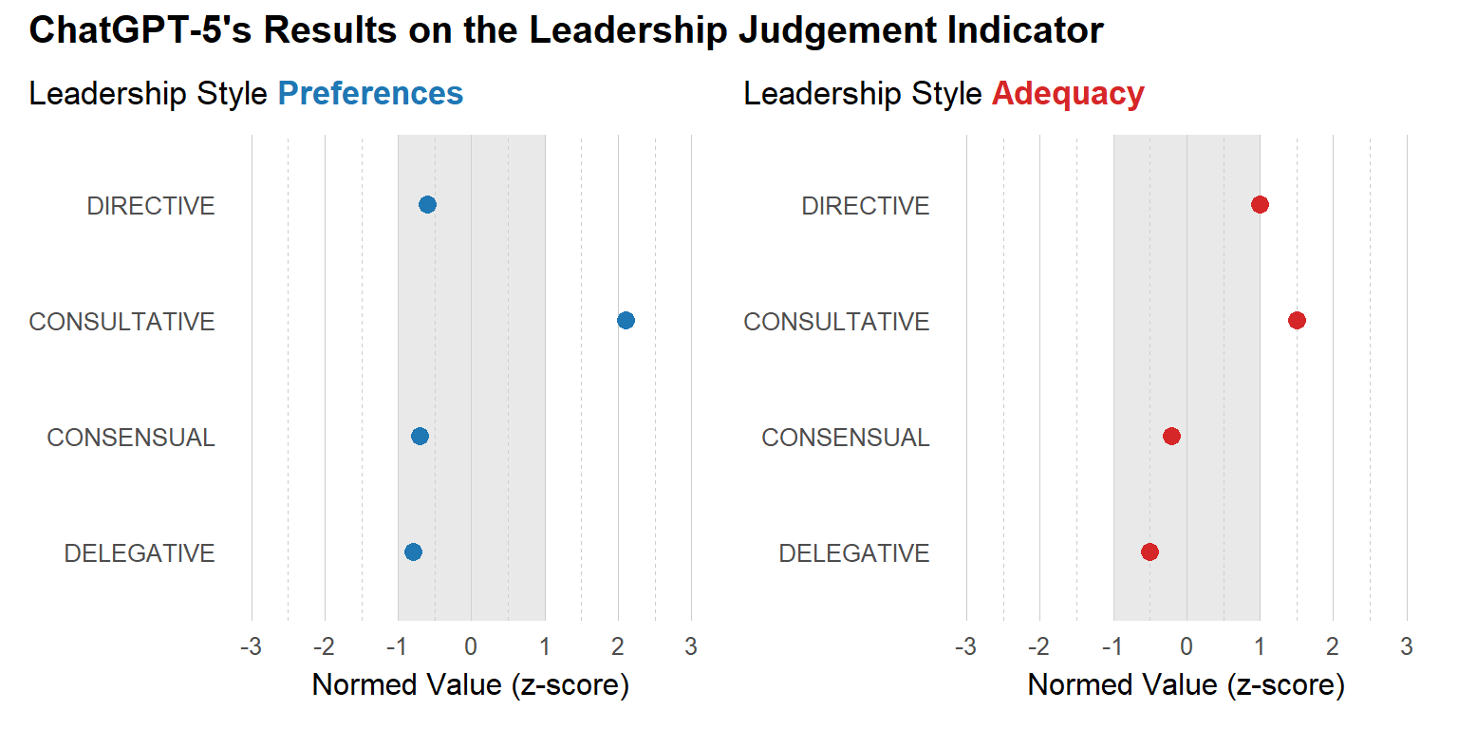Click the main chart title text
The width and height of the screenshot is (1458, 729).
click(566, 31)
